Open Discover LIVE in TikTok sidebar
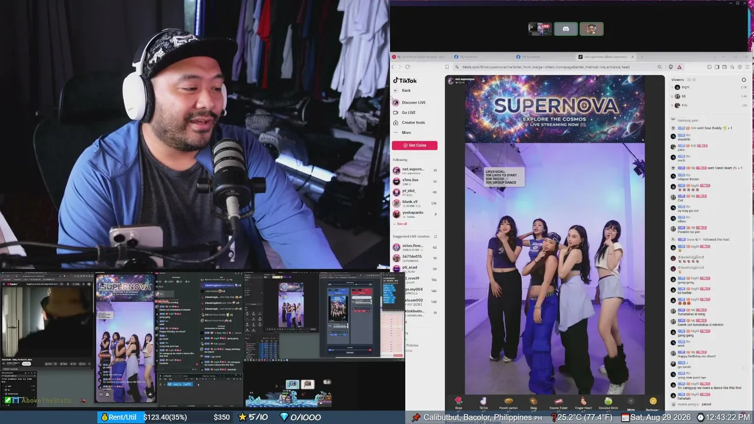Screen dimensions: 754x424 click(x=409, y=102)
